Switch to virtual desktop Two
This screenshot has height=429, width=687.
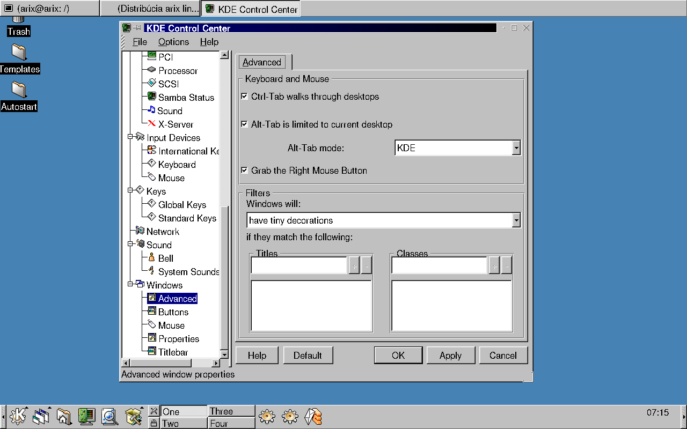click(184, 423)
